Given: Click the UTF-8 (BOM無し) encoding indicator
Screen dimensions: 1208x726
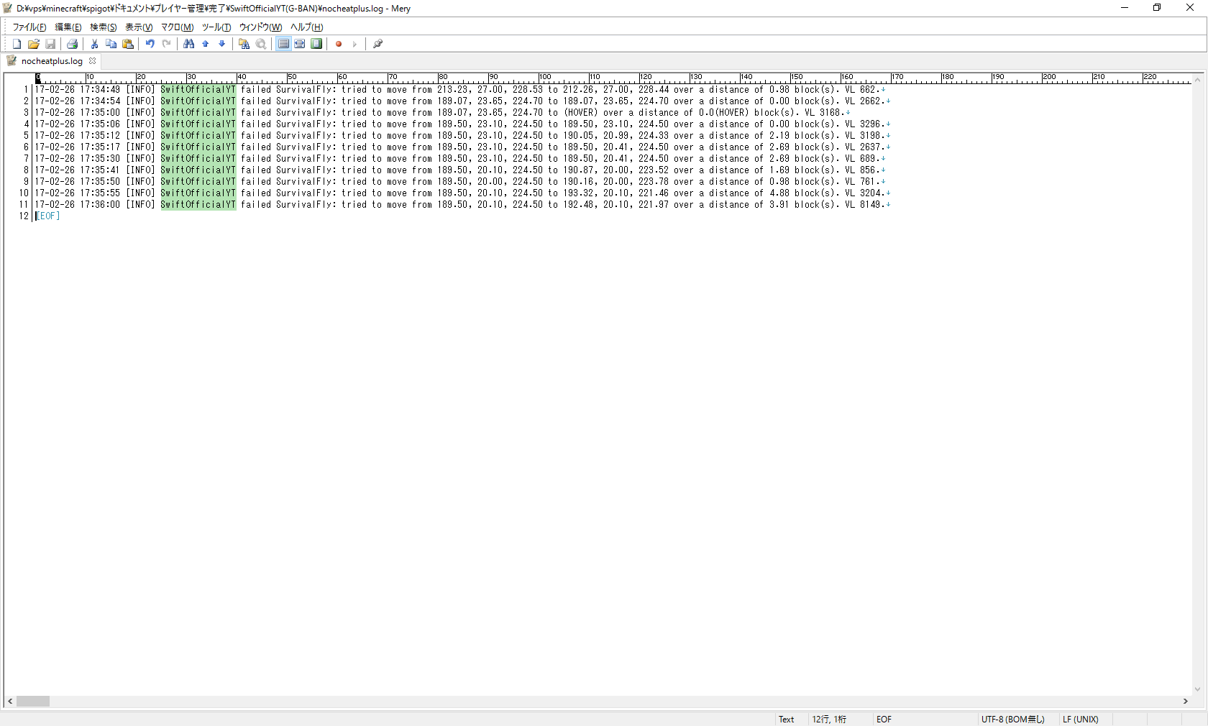Looking at the screenshot, I should [1013, 720].
